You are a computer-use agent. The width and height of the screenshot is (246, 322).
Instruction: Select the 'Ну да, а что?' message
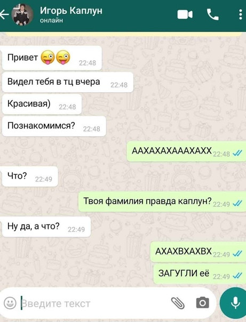pos(46,227)
